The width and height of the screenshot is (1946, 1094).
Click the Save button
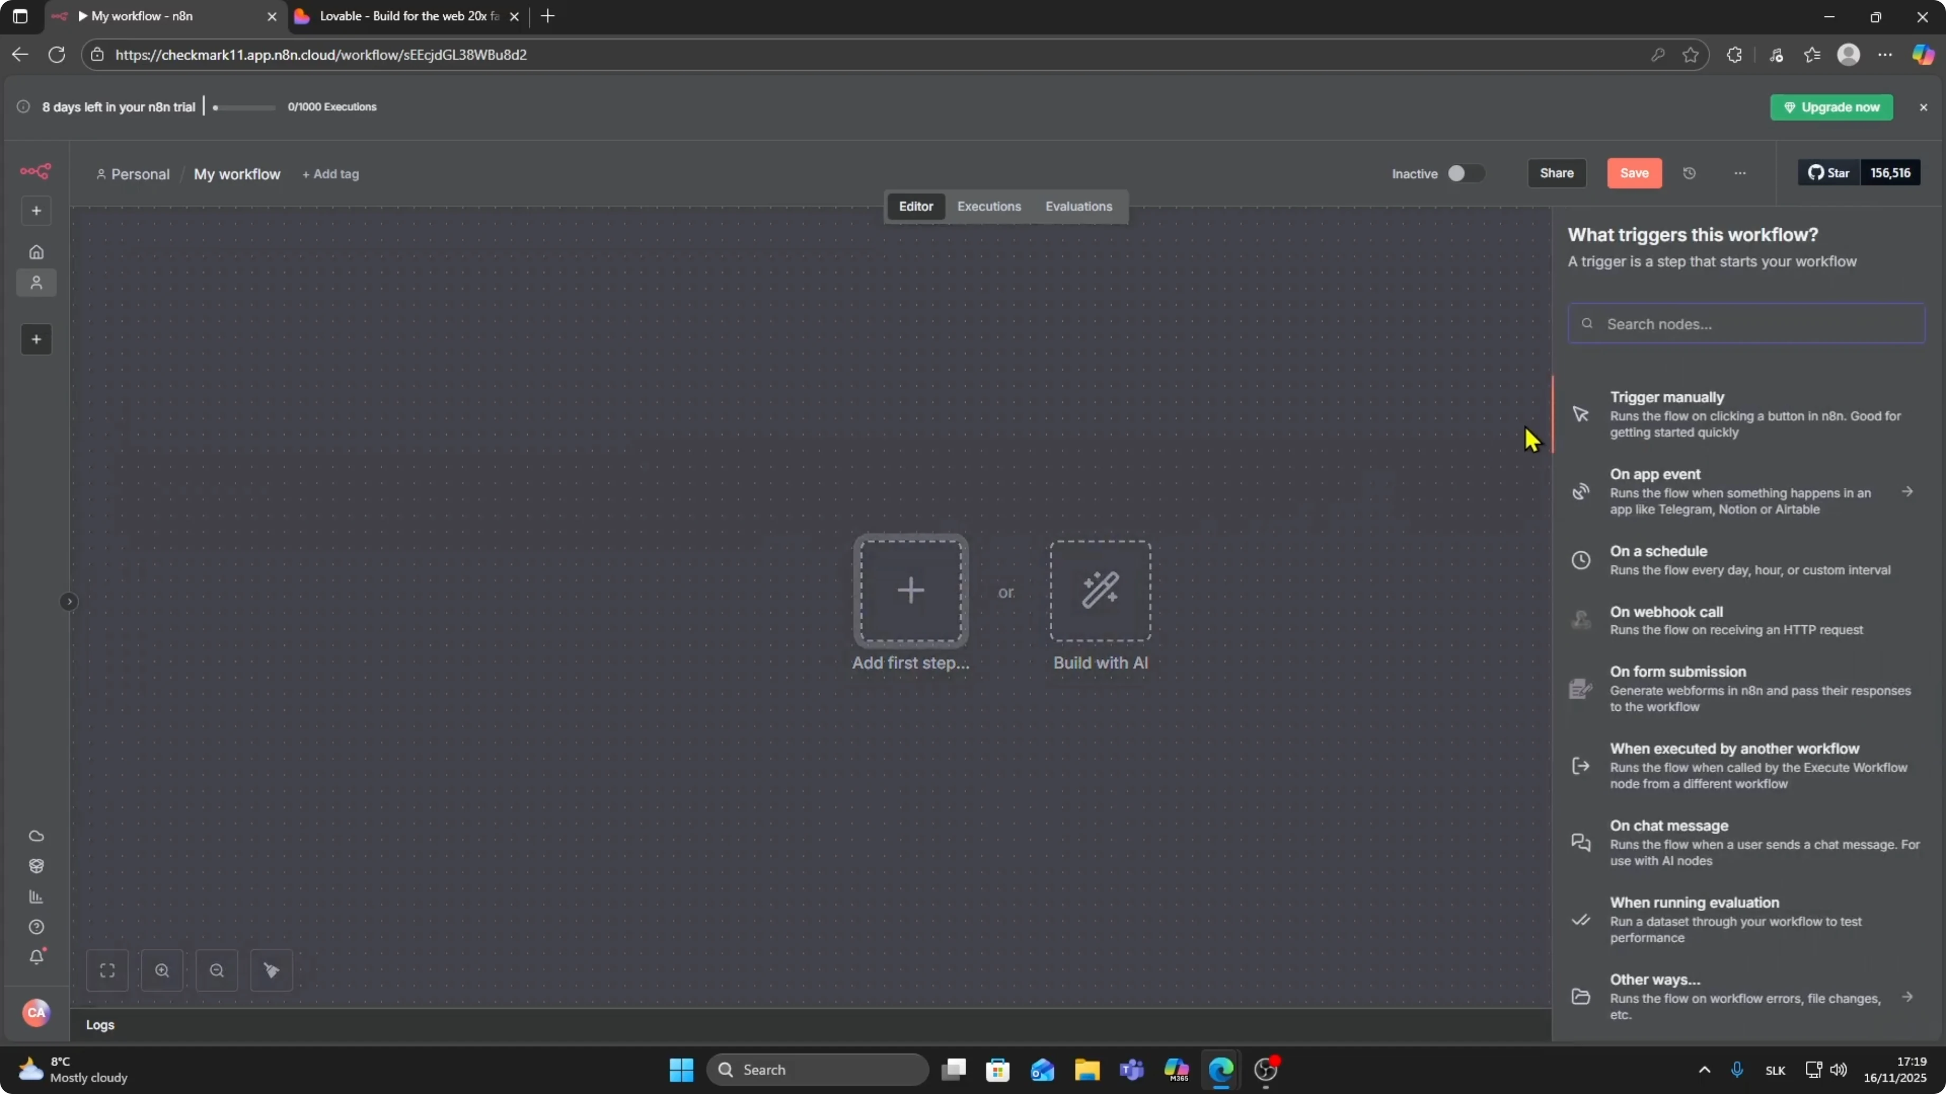tap(1634, 174)
